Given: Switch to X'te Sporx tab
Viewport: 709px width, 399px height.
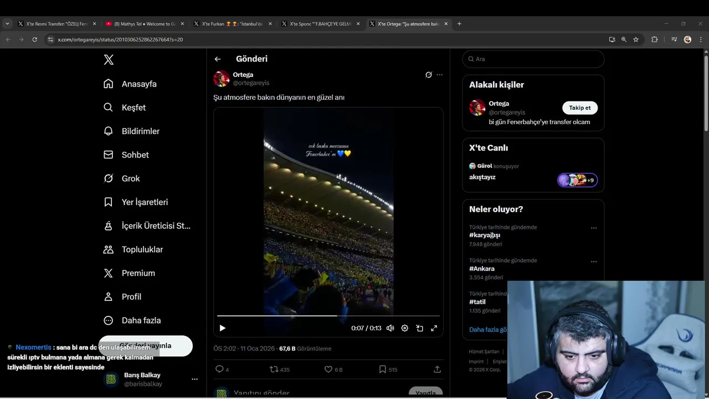Looking at the screenshot, I should tap(320, 24).
